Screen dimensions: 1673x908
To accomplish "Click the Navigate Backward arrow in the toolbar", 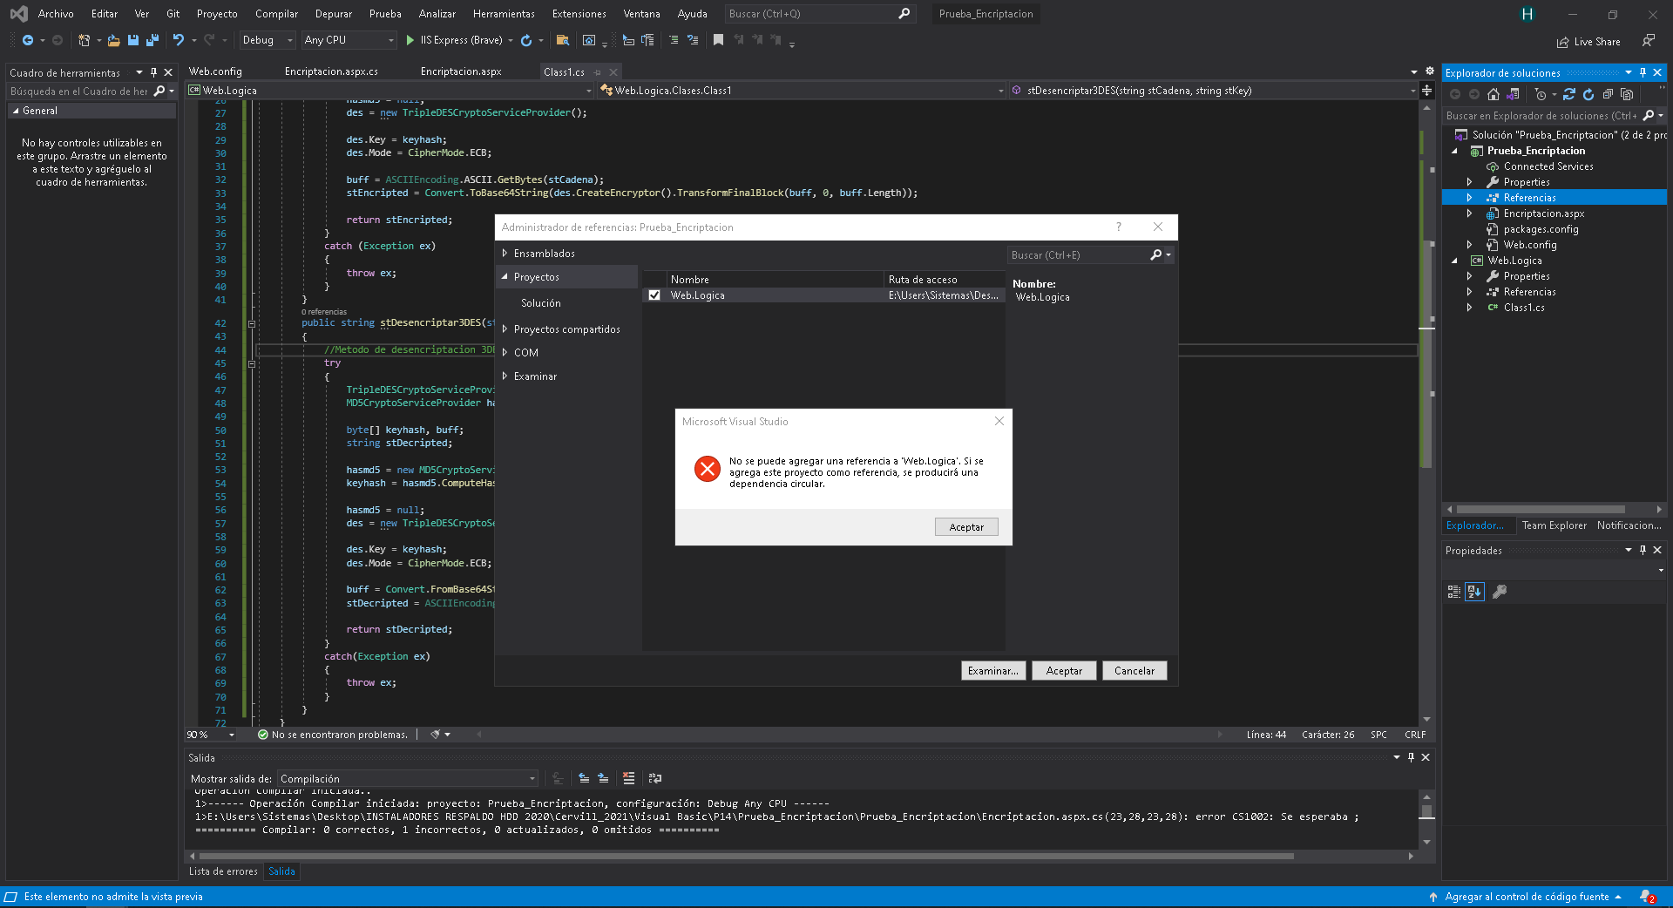I will pos(28,40).
